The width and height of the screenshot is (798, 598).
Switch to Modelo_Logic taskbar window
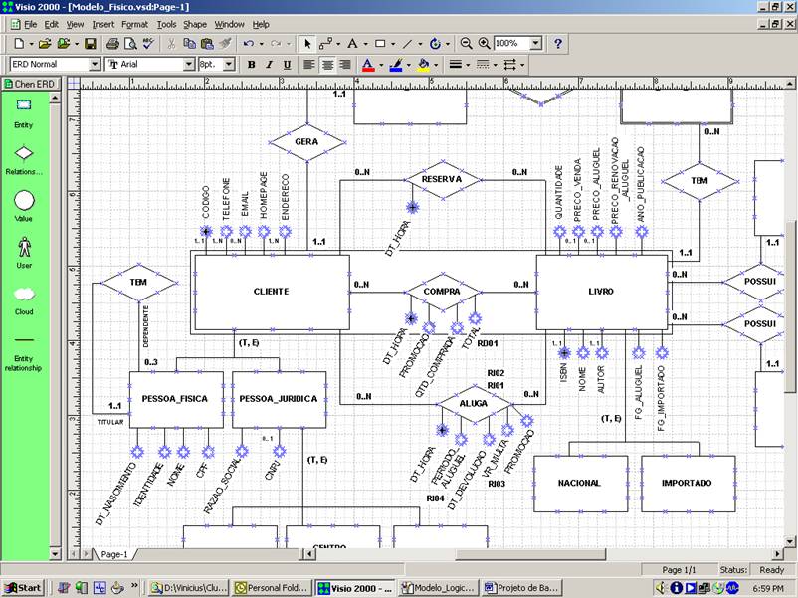439,588
